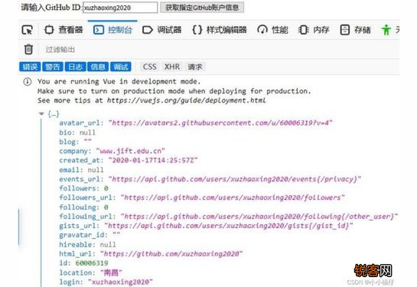Click the element picker icon
417x287 pixels.
click(28, 30)
